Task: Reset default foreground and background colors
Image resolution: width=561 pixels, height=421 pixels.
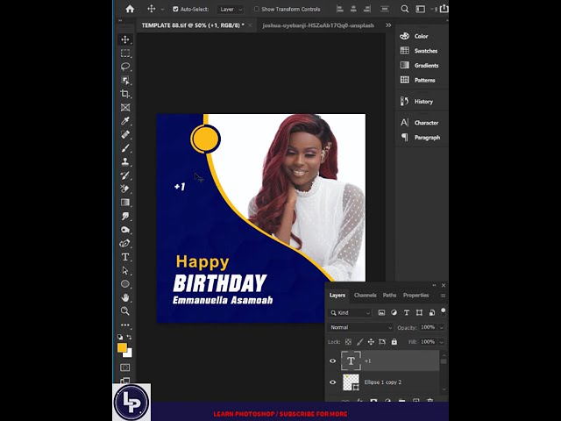Action: click(120, 337)
